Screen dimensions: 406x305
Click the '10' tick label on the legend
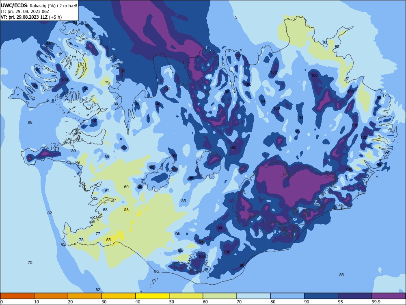pos(37,302)
